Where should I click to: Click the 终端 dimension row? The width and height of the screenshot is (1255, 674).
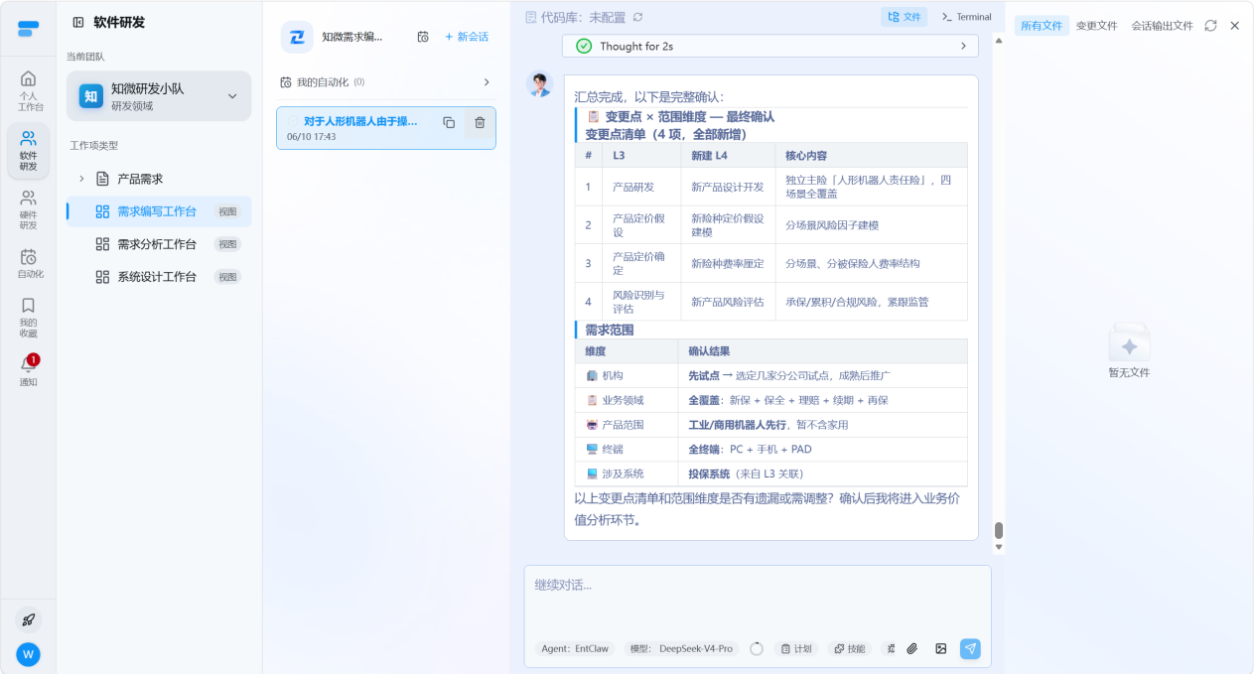[x=771, y=449]
